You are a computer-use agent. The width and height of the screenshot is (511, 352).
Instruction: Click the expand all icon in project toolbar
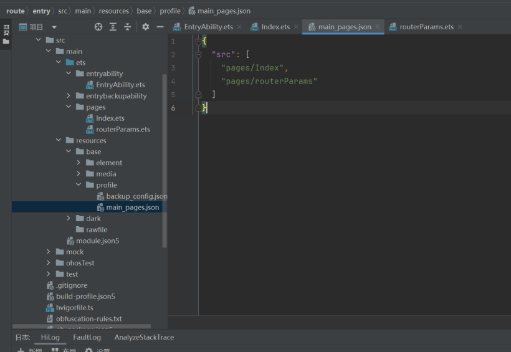click(x=113, y=27)
